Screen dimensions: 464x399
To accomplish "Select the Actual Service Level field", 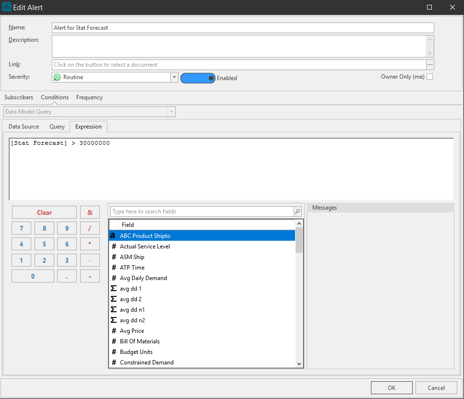I will (x=202, y=246).
